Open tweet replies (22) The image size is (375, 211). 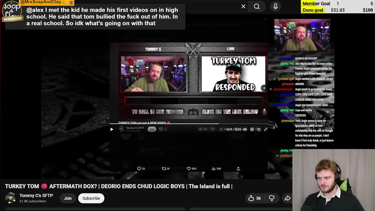tap(141, 169)
